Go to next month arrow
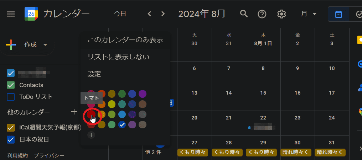 coord(163,14)
